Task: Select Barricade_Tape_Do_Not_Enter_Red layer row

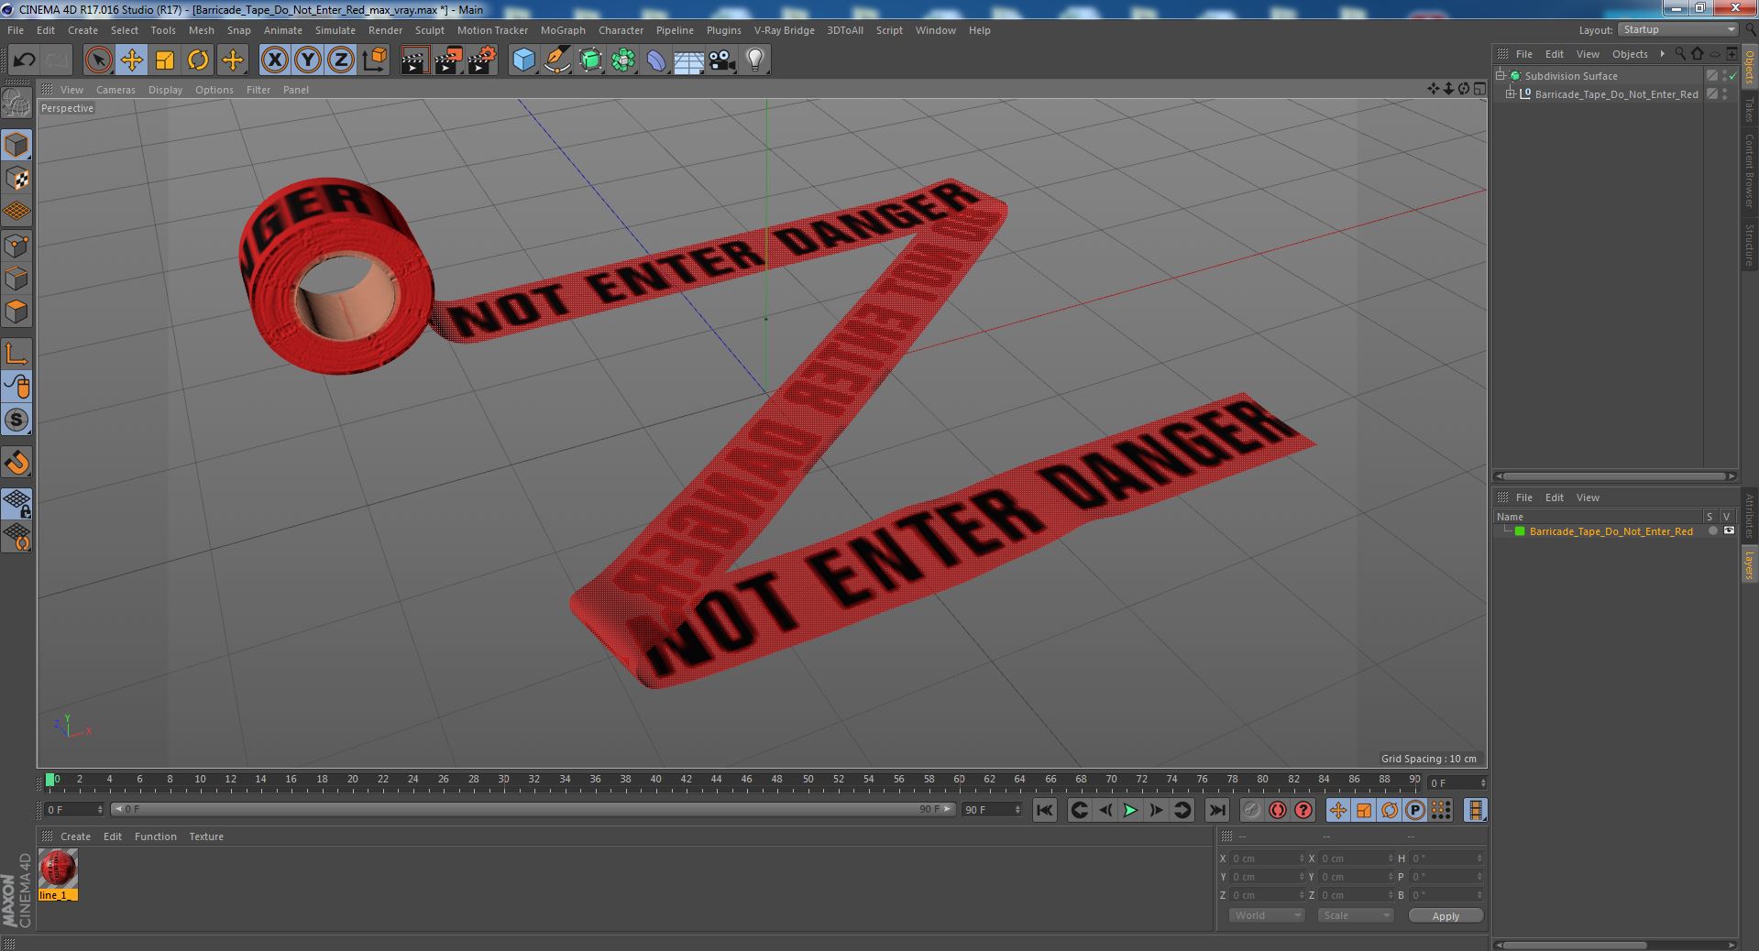Action: tap(1616, 531)
